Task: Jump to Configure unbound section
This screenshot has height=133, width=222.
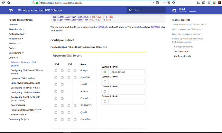Action: [184, 47]
